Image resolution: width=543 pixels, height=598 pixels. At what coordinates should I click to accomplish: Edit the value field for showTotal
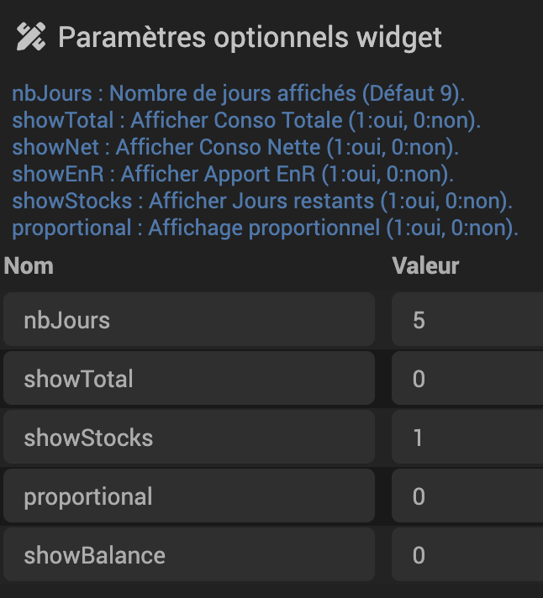coord(467,379)
